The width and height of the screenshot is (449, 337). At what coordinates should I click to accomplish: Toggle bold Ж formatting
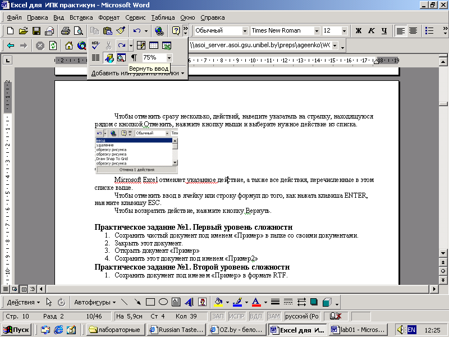point(358,31)
